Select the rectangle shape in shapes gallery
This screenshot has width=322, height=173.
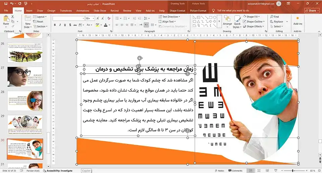[211, 17]
